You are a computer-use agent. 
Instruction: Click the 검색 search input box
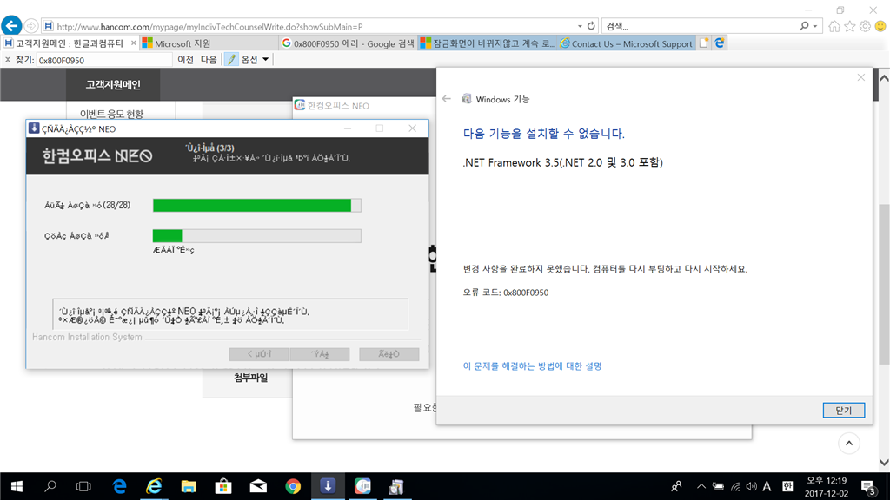pos(700,26)
